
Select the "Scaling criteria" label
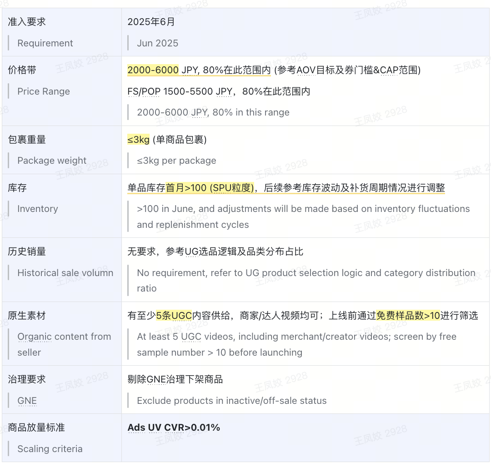50,449
